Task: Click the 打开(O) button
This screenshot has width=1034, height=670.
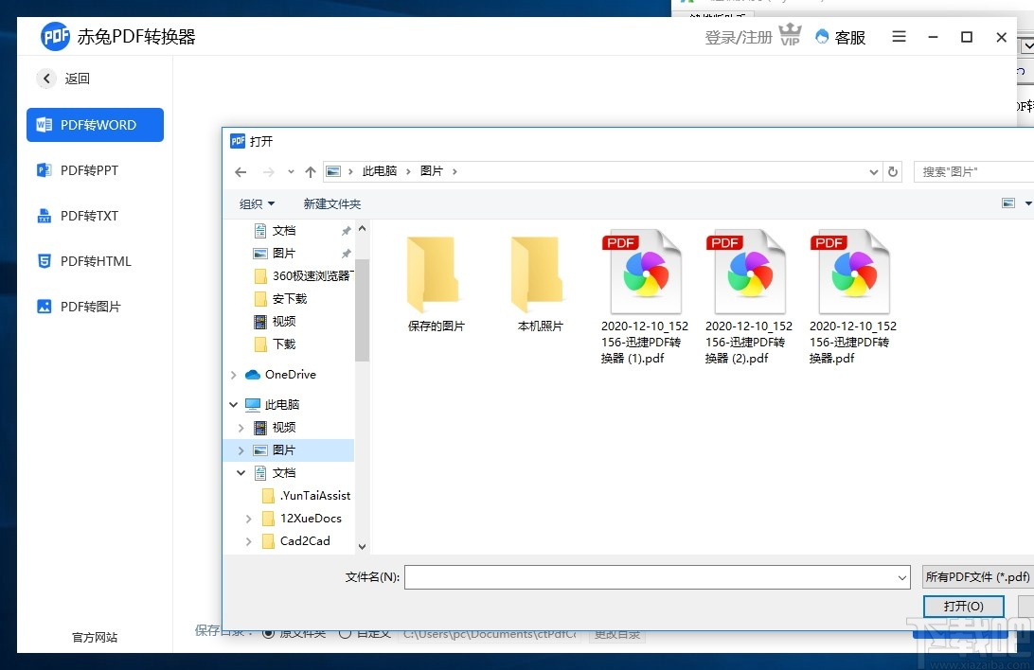Action: (x=964, y=606)
